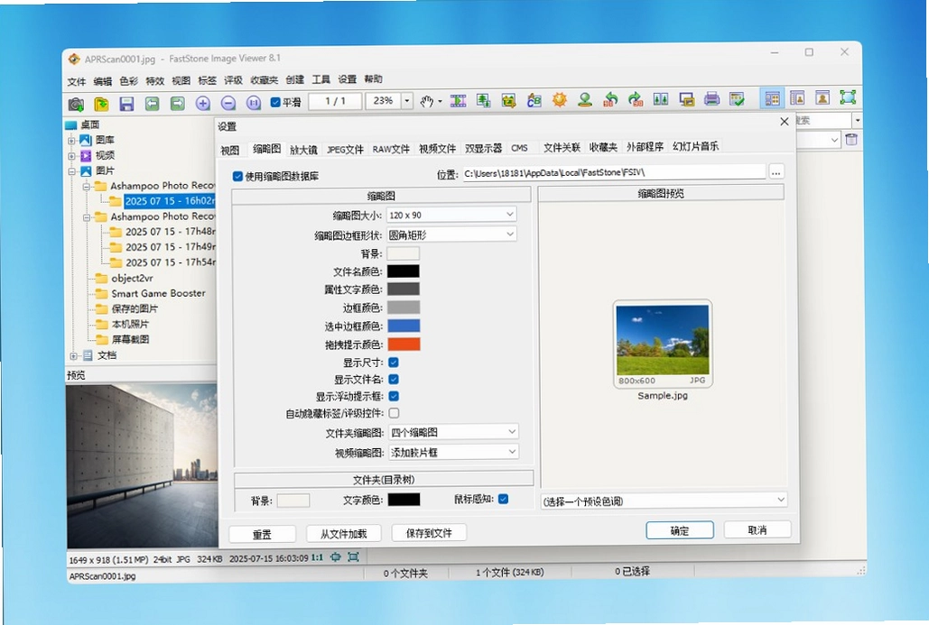
Task: Click the 重置 button
Action: point(262,535)
